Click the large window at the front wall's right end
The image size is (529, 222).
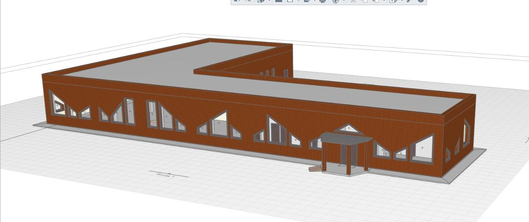tap(422, 149)
